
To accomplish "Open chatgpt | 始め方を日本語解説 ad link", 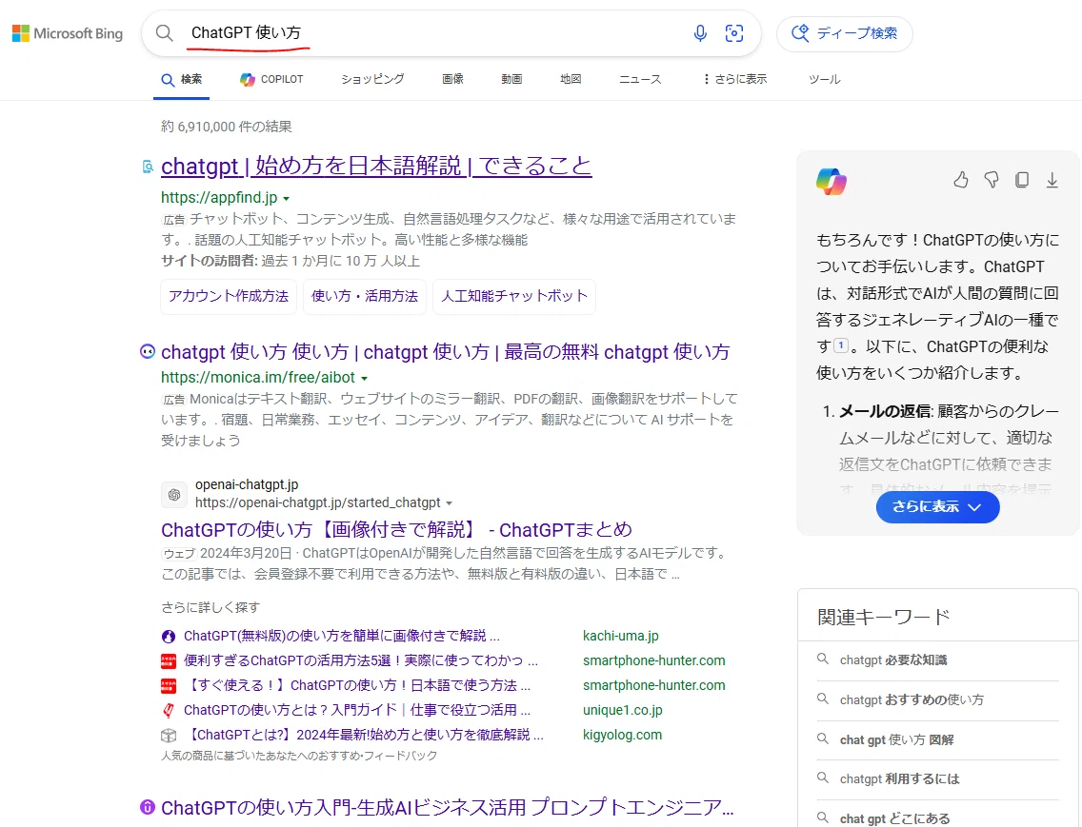I will coord(376,167).
